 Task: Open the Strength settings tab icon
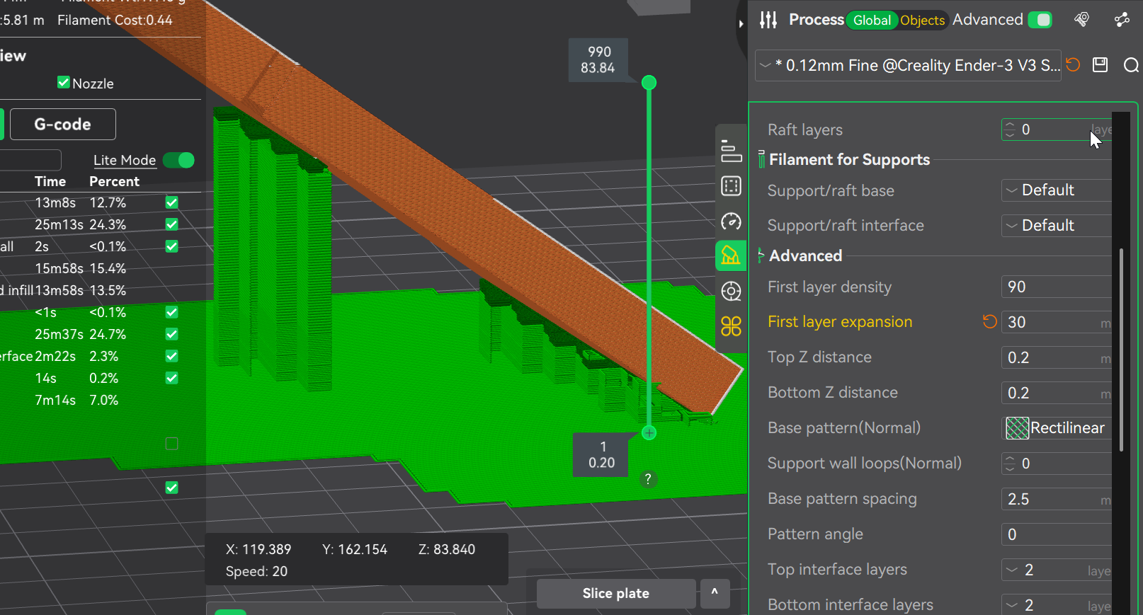coord(731,186)
